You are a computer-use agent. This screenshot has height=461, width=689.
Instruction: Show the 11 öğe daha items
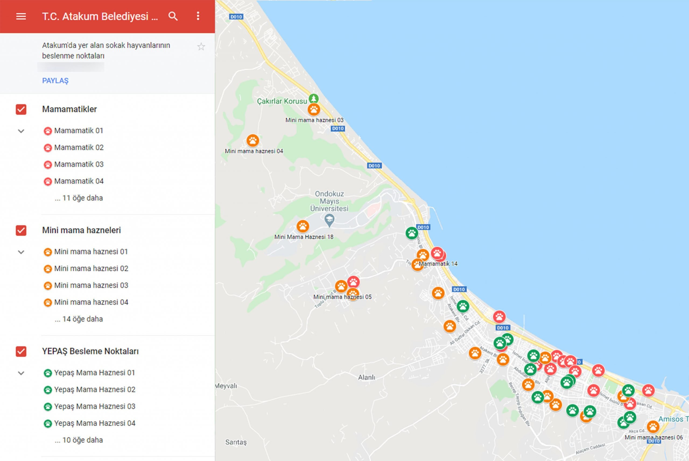click(x=79, y=198)
